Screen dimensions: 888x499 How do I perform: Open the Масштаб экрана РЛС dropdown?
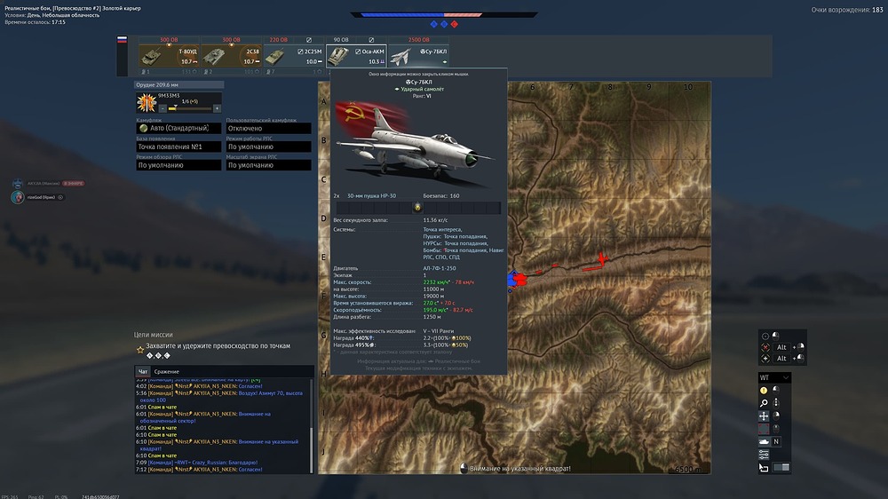pyautogui.click(x=268, y=165)
